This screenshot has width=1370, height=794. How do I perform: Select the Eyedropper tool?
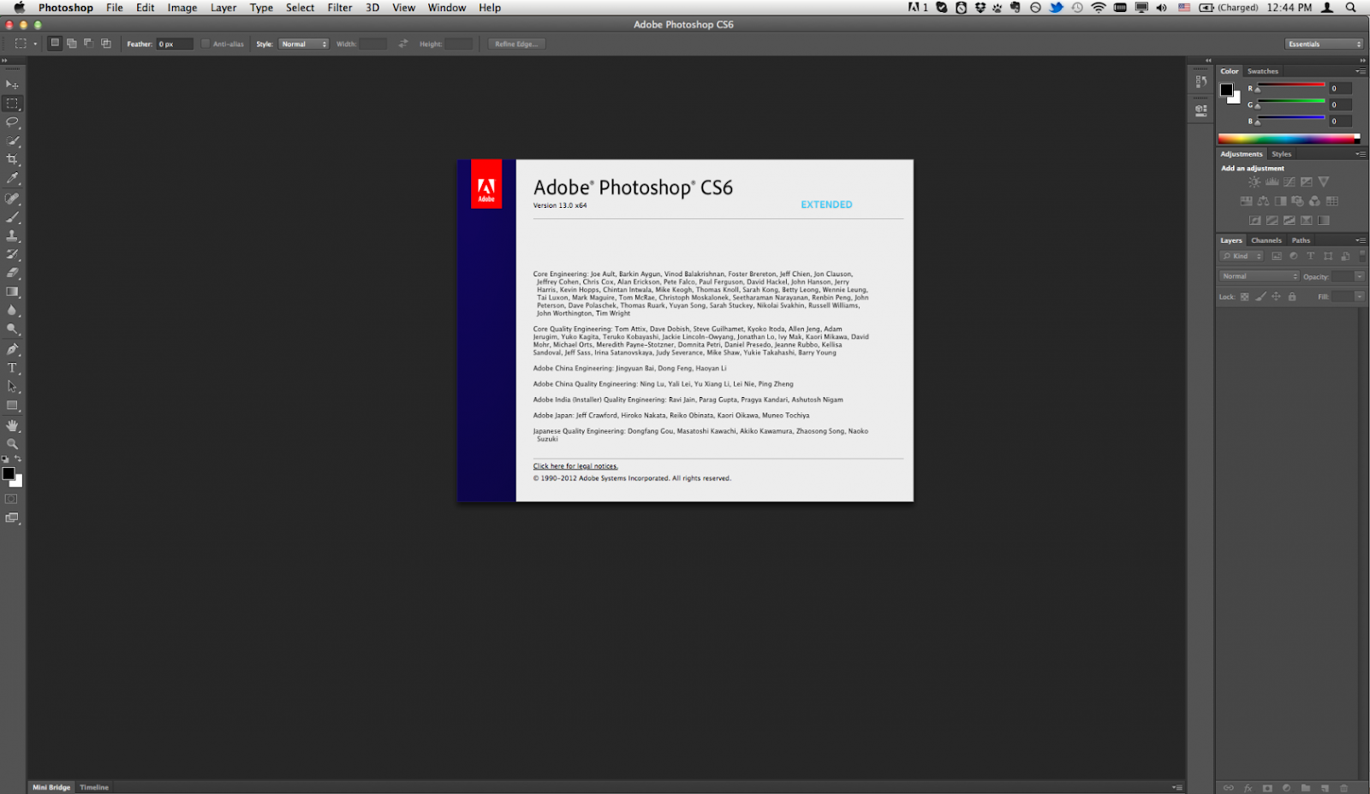(12, 179)
